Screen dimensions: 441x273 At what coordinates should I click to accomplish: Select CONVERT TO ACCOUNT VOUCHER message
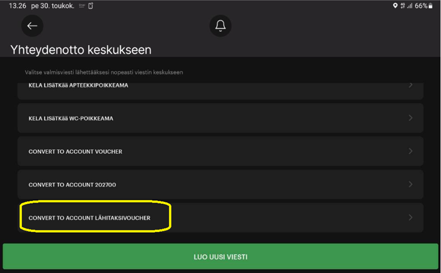[x=75, y=151]
